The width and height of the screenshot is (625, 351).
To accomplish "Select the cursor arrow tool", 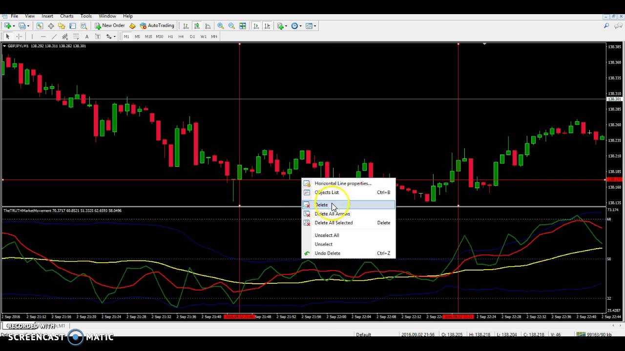I will (x=7, y=37).
